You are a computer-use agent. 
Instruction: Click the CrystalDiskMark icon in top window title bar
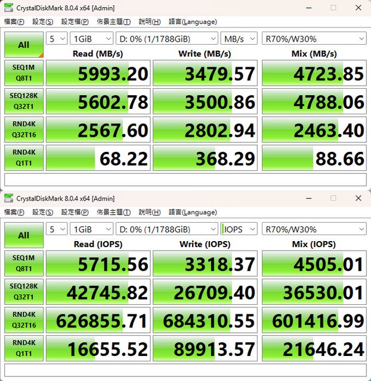(x=8, y=8)
